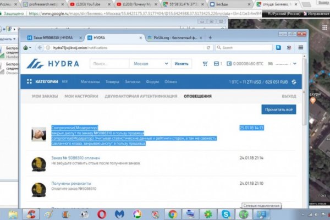Switch to ДВУХФАКТОРНАЯ АУТЕНТИФИКАЦИЯ tab
The height and width of the screenshot is (220, 330).
click(x=142, y=96)
